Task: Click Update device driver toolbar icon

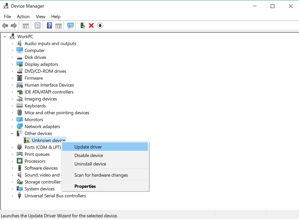Action: (x=83, y=26)
